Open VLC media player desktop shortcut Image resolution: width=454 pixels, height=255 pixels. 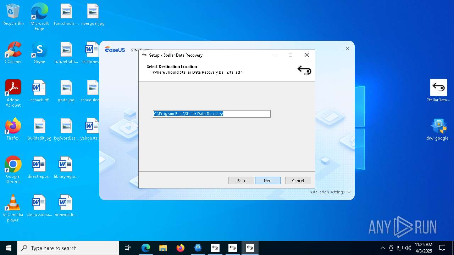(13, 208)
